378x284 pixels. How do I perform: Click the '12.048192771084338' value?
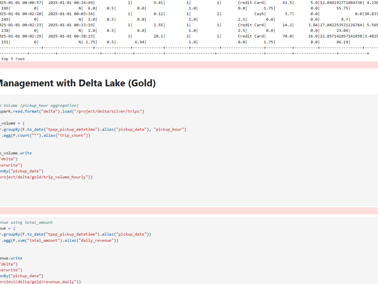click(341, 3)
